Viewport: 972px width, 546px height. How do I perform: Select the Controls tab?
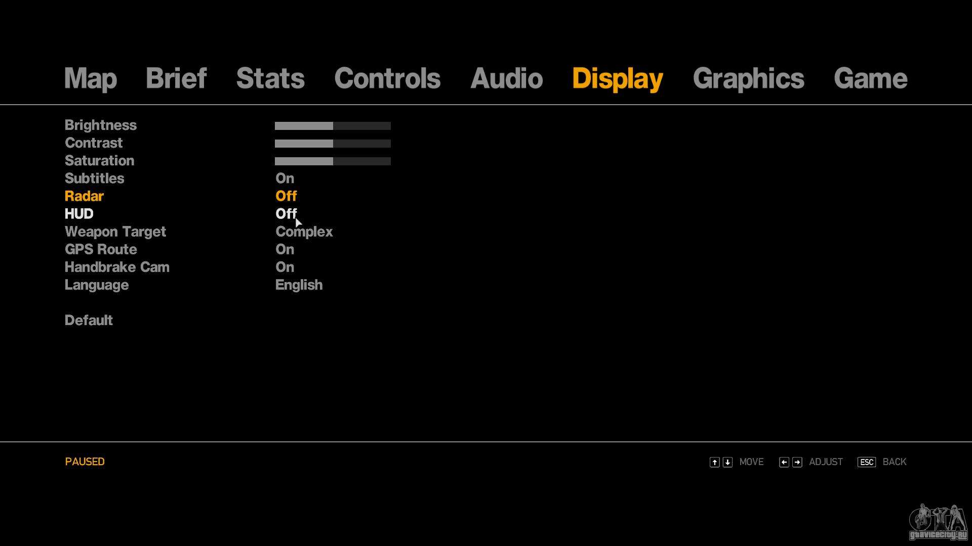[x=387, y=78]
